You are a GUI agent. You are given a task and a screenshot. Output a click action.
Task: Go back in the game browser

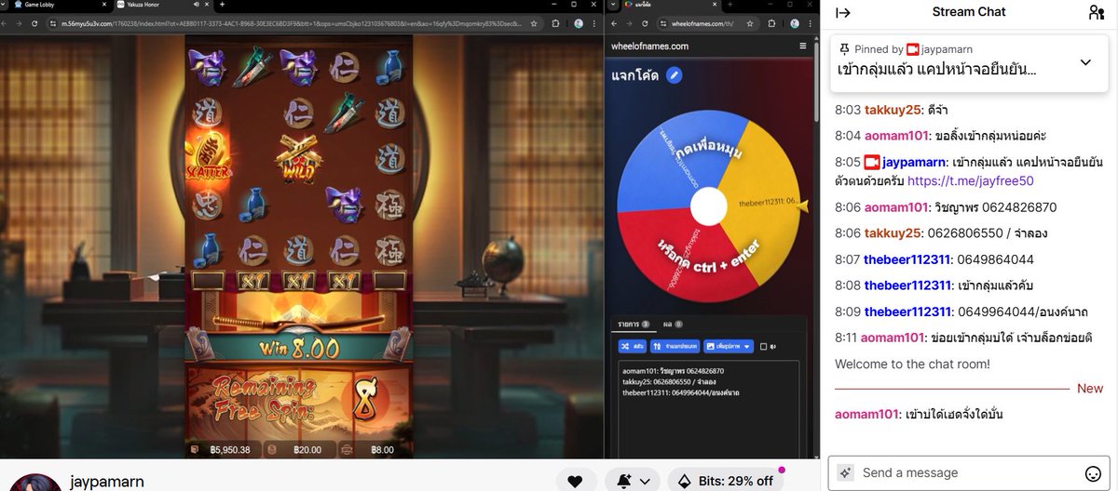tap(5, 23)
